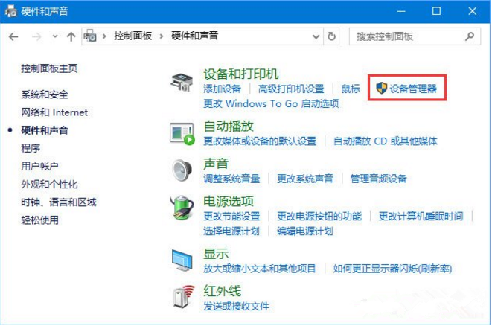Click 编辑电源计划

(x=304, y=231)
